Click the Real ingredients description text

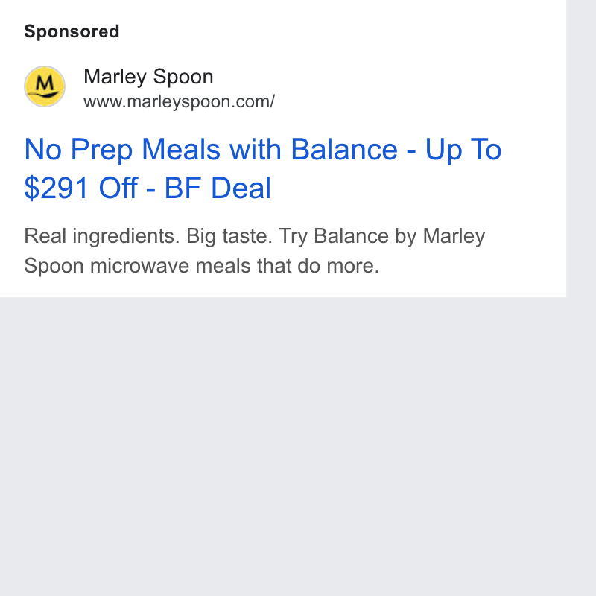click(x=102, y=236)
